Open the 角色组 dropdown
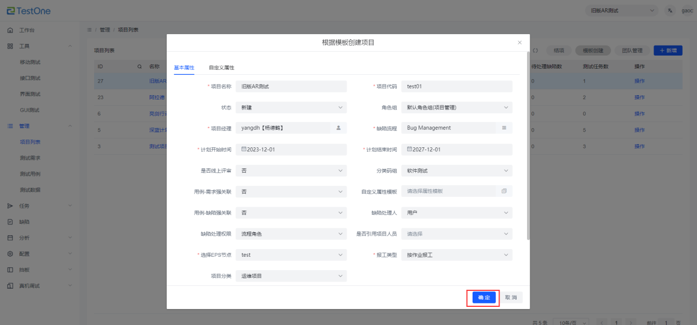This screenshot has width=697, height=325. click(x=457, y=107)
